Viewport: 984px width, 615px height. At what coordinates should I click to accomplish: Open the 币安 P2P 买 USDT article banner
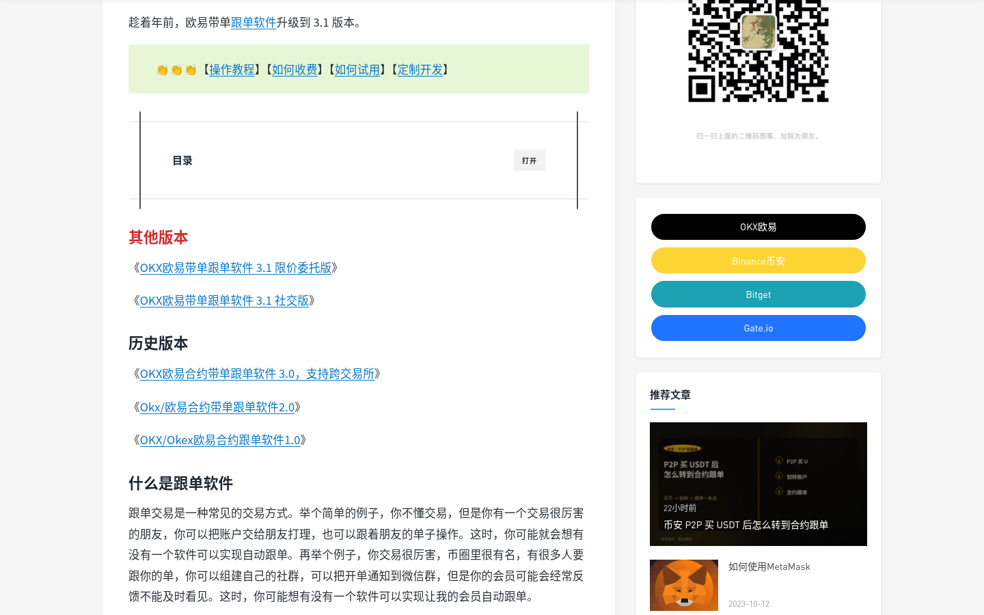[758, 484]
